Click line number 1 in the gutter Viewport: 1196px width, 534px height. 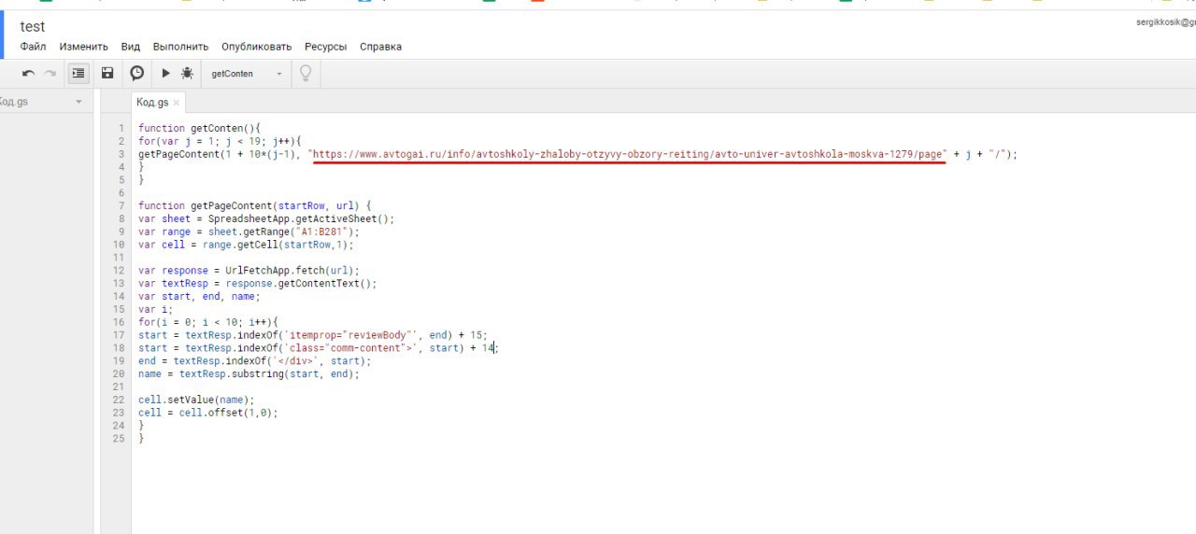coord(121,128)
